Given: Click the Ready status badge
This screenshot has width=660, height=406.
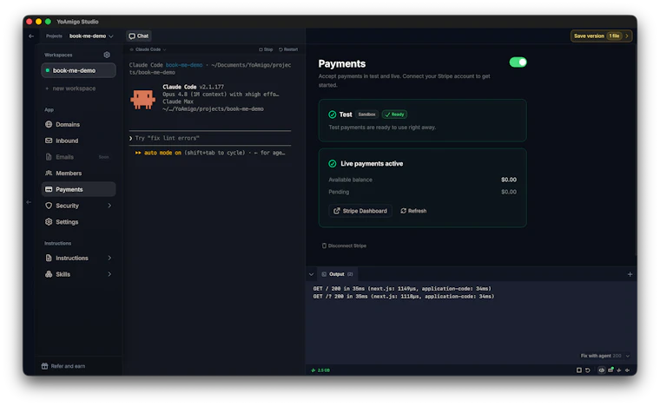Looking at the screenshot, I should (x=394, y=115).
